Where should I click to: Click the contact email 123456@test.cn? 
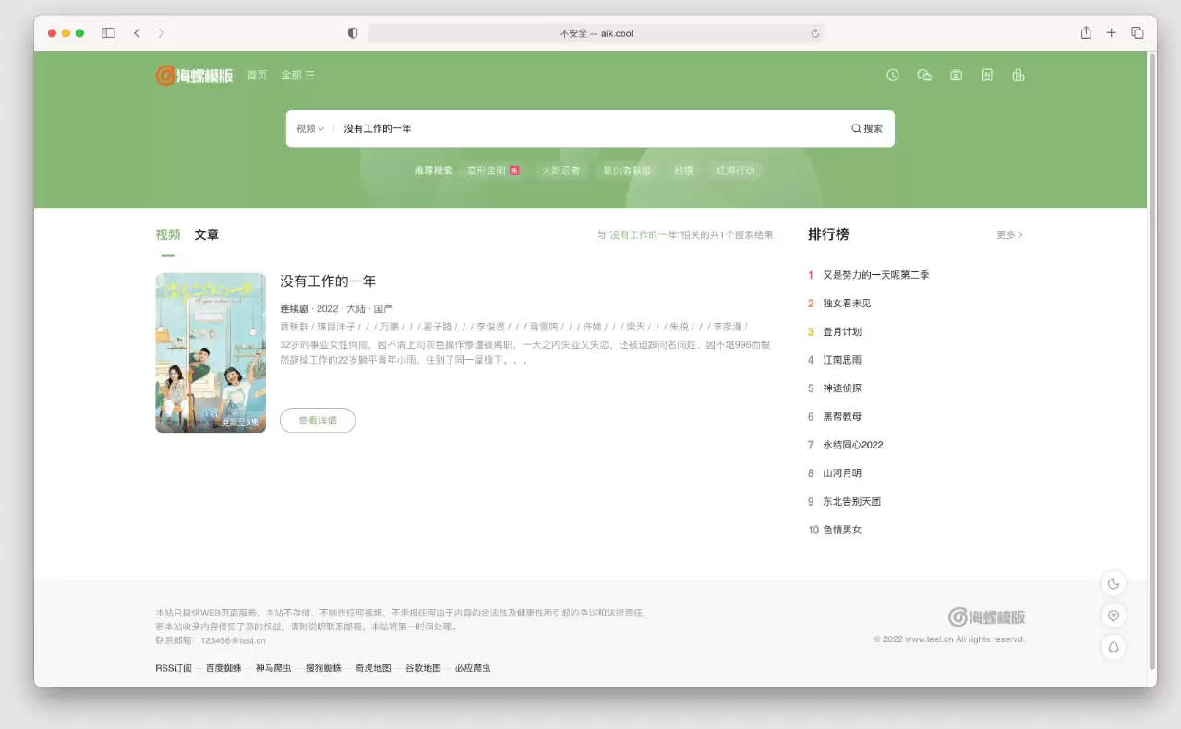234,640
